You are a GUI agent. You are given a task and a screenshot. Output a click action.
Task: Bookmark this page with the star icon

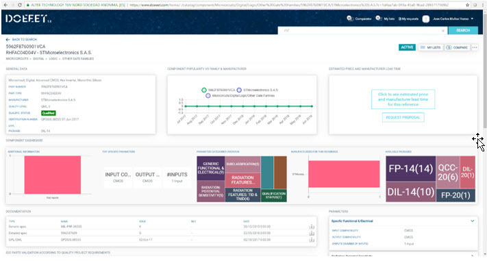coord(467,5)
